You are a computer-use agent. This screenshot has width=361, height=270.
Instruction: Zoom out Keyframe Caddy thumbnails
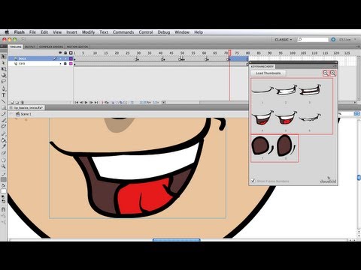326,73
